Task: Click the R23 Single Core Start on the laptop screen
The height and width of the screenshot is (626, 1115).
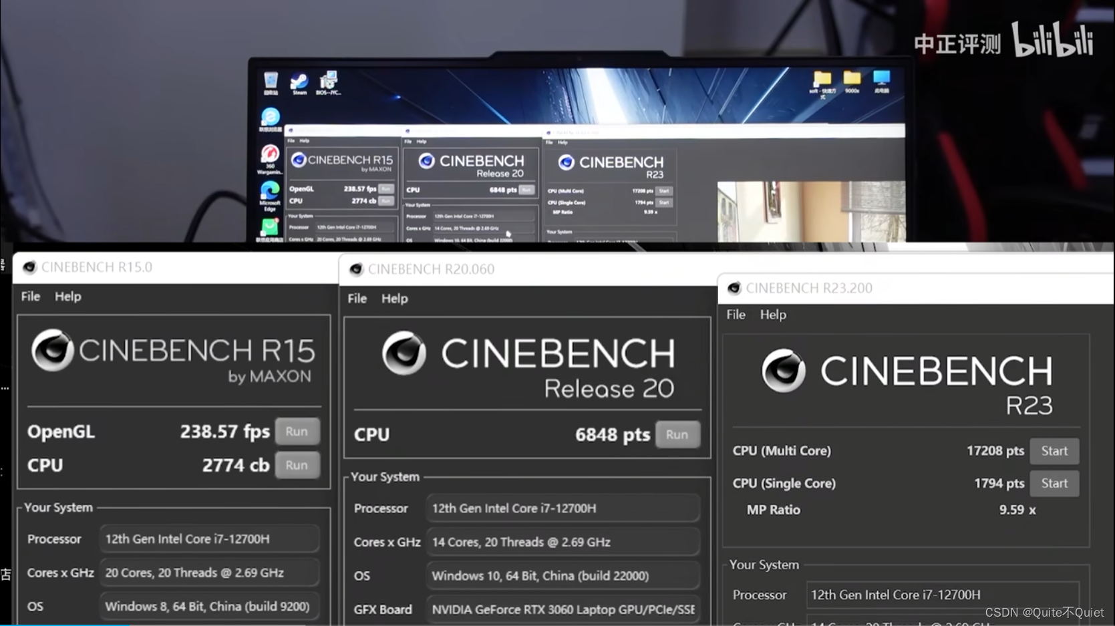Action: point(663,202)
